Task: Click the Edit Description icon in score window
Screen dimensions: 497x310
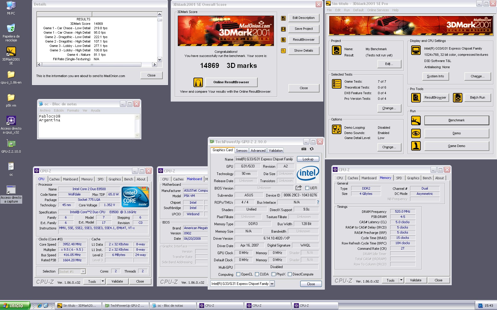Action: (x=283, y=18)
